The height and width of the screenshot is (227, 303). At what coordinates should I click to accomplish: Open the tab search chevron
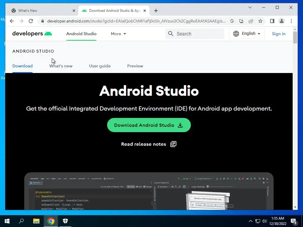[250, 7]
